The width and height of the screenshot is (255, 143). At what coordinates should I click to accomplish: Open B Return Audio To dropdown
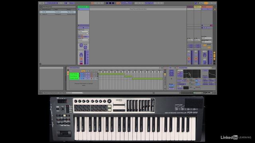point(197,40)
